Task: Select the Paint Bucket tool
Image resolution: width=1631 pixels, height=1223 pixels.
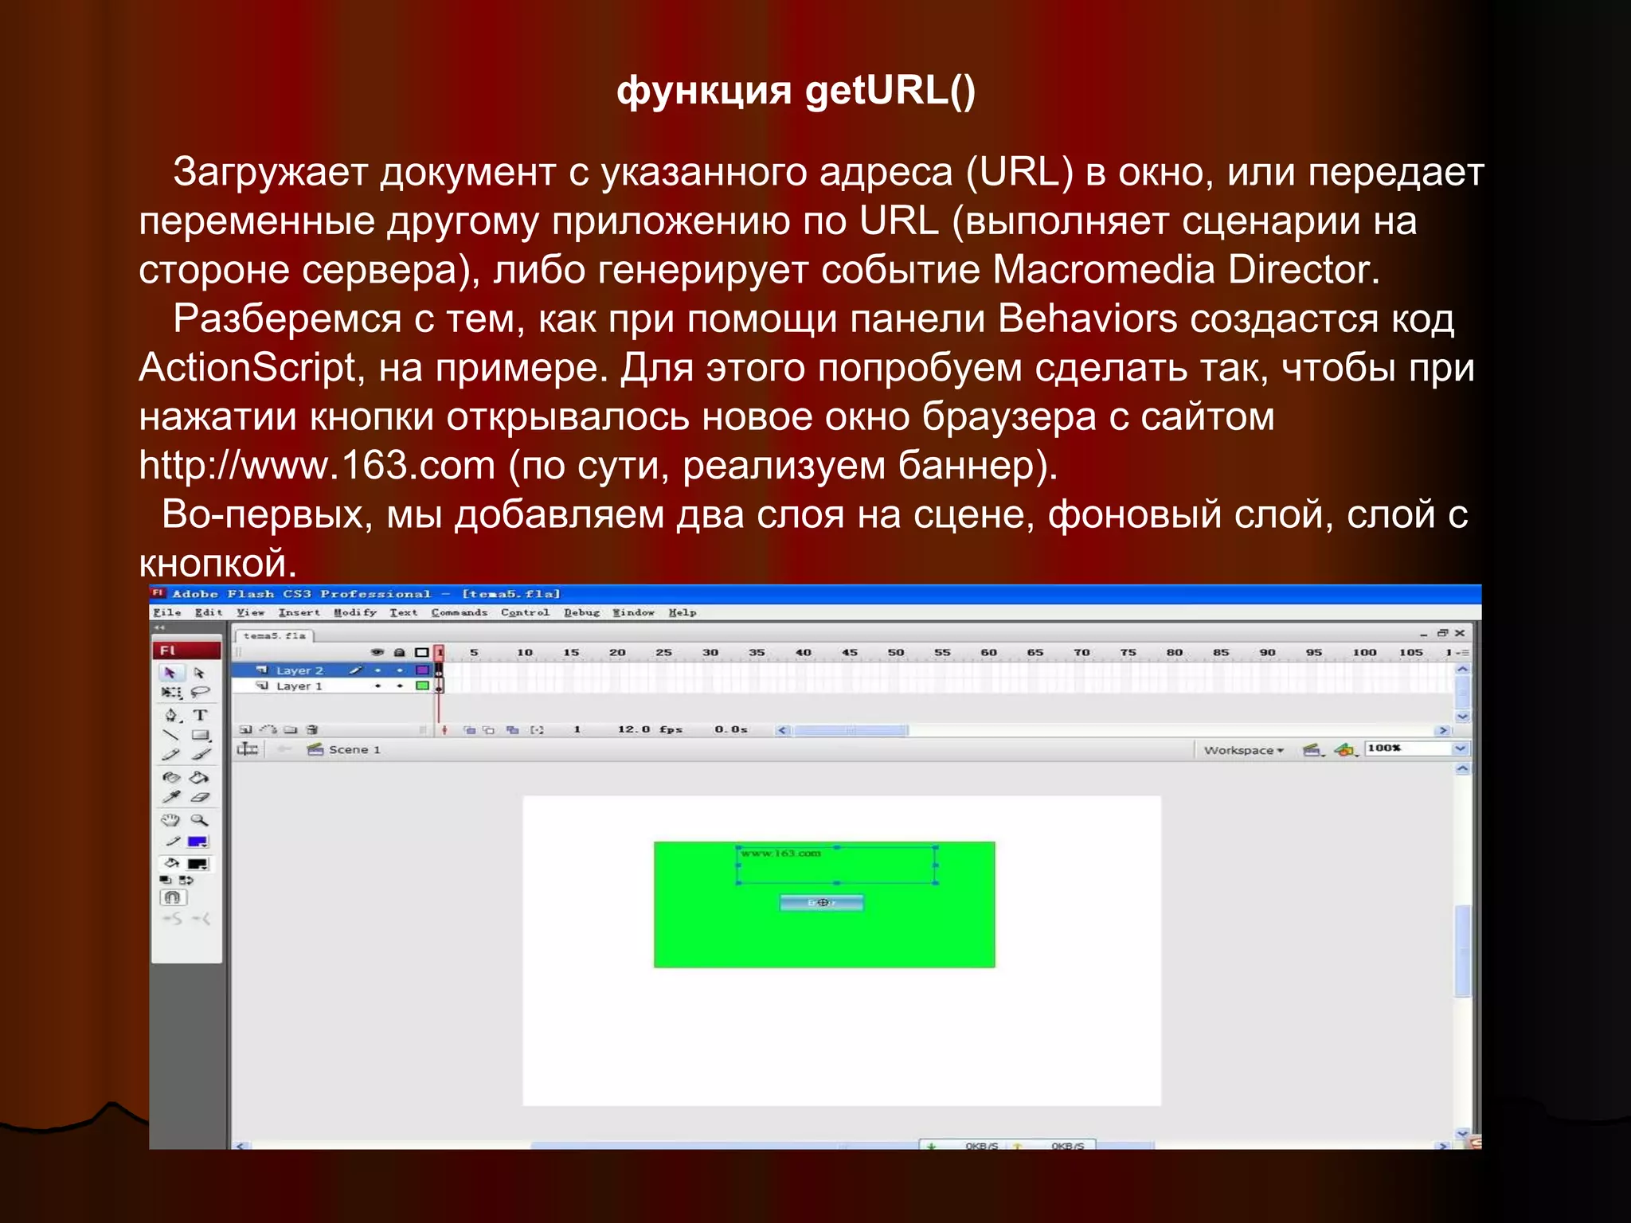Action: [199, 777]
